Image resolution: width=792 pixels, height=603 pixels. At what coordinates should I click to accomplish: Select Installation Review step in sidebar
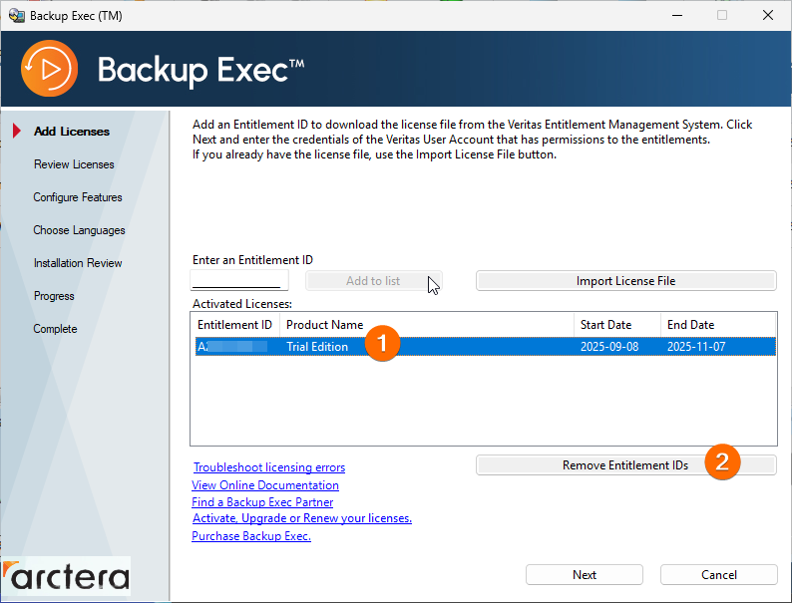78,263
